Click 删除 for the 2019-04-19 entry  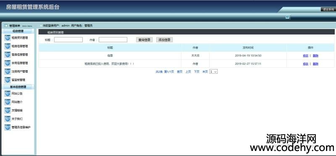click(315, 56)
